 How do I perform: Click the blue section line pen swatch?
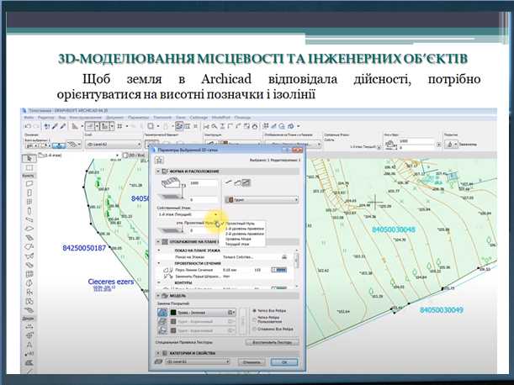279,270
